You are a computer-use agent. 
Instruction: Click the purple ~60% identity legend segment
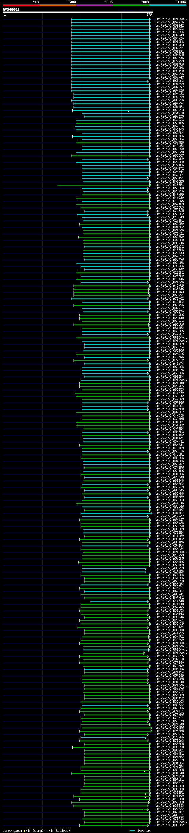[x=95, y=5]
